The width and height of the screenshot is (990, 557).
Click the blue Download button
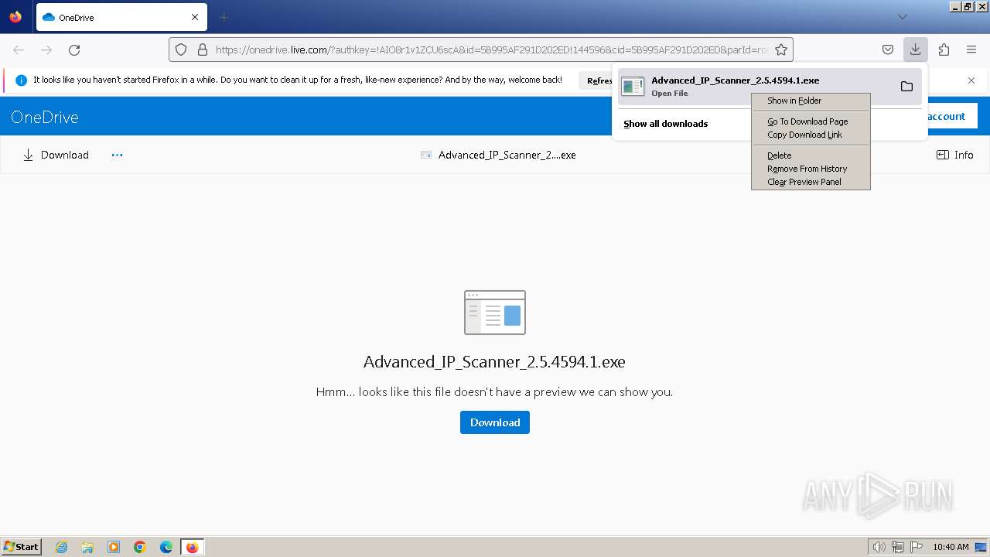[x=495, y=422]
